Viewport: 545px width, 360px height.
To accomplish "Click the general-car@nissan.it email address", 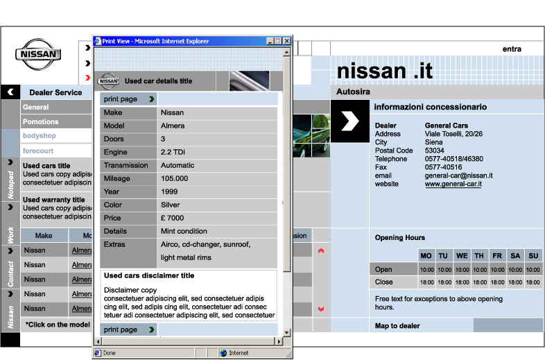I will (x=458, y=175).
